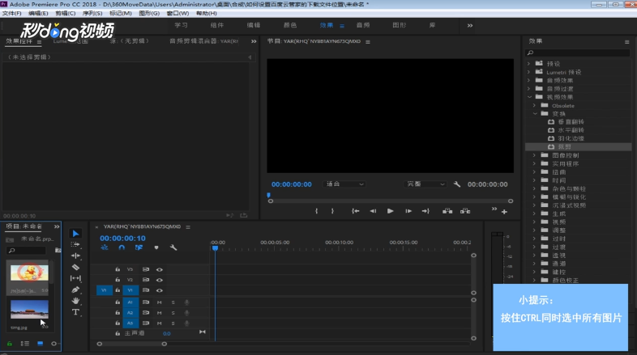Image resolution: width=637 pixels, height=355 pixels.
Task: Mark Out point in program monitor
Action: pos(332,211)
